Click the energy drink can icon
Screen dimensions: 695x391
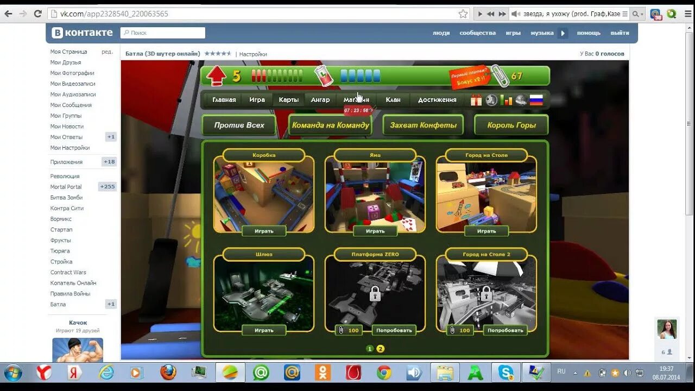[324, 75]
